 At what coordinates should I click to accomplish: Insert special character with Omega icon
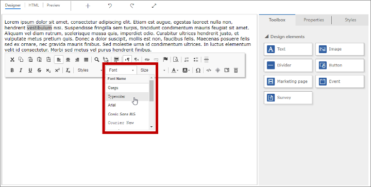(198, 70)
